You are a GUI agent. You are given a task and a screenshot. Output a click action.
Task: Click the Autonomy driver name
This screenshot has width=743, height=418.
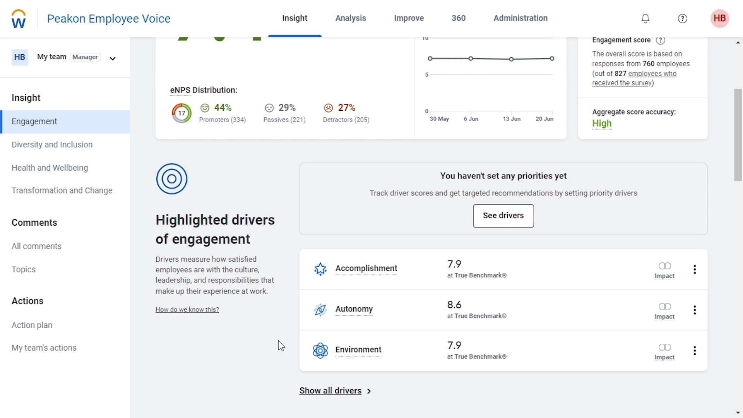click(x=354, y=309)
